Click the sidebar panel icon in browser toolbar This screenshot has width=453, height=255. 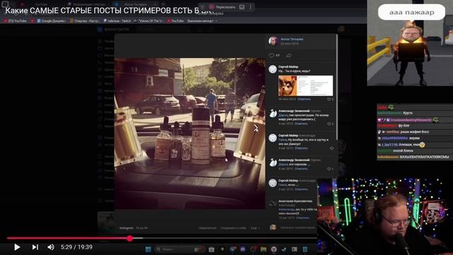(242, 7)
